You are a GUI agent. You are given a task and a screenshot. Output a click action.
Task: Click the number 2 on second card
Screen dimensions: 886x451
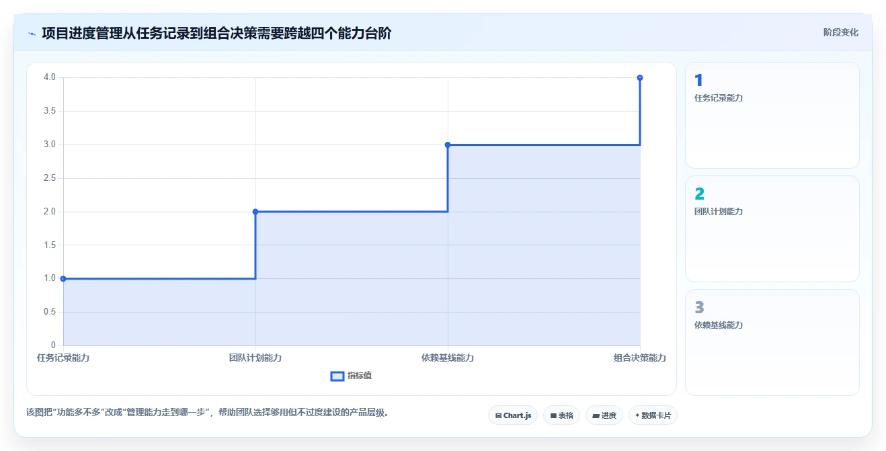point(699,194)
